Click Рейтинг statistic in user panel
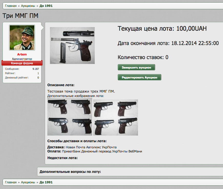 22,73
